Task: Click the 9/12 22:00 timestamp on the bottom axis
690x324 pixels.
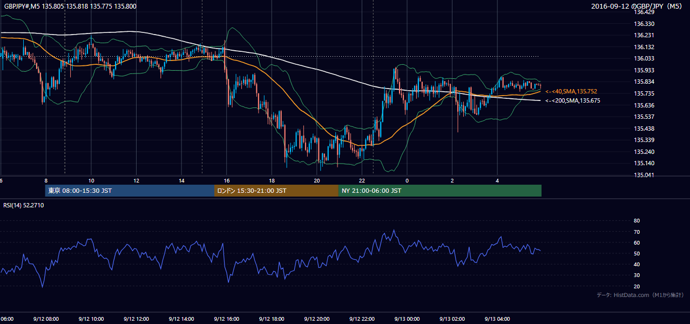Action: [361, 319]
